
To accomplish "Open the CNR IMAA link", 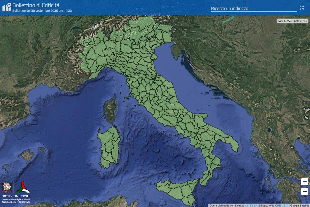I will pos(282,205).
